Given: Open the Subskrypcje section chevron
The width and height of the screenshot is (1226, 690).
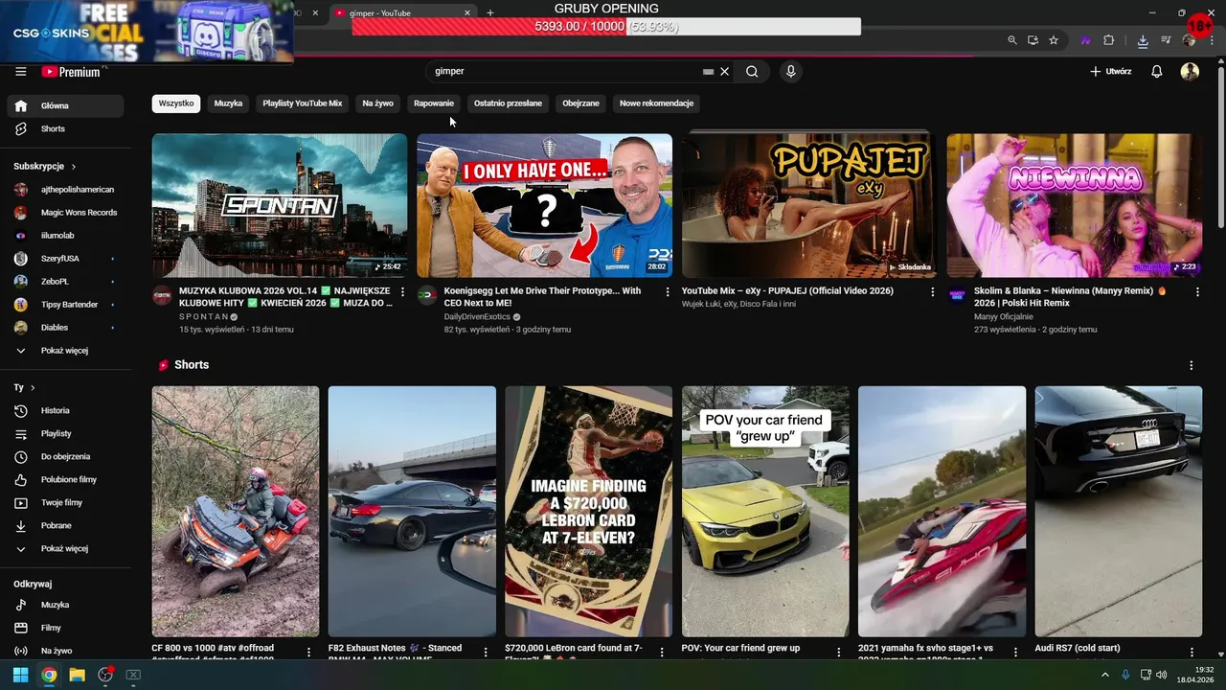Looking at the screenshot, I should click(73, 167).
